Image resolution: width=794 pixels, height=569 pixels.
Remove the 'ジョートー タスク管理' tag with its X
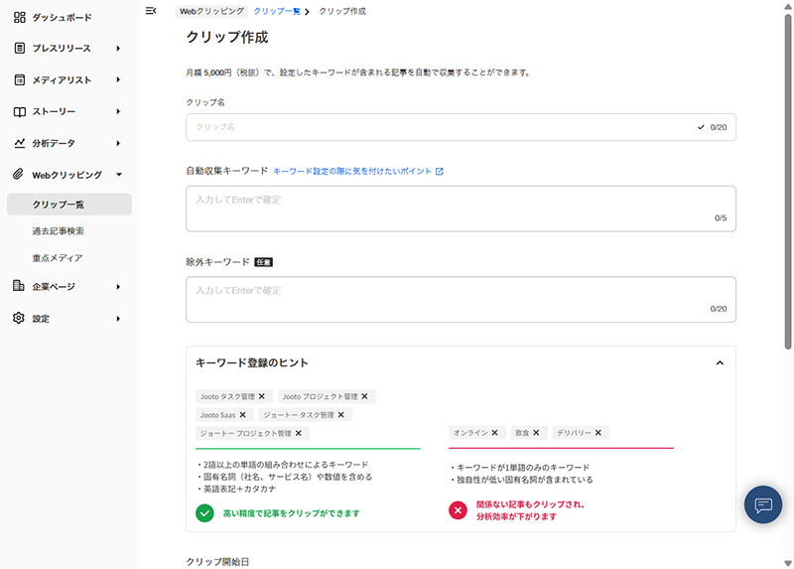click(340, 414)
